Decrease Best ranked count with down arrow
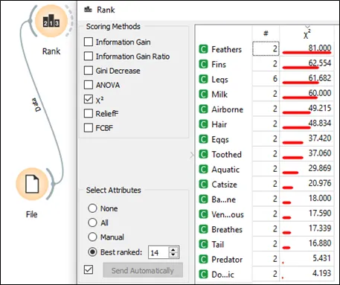 point(173,255)
